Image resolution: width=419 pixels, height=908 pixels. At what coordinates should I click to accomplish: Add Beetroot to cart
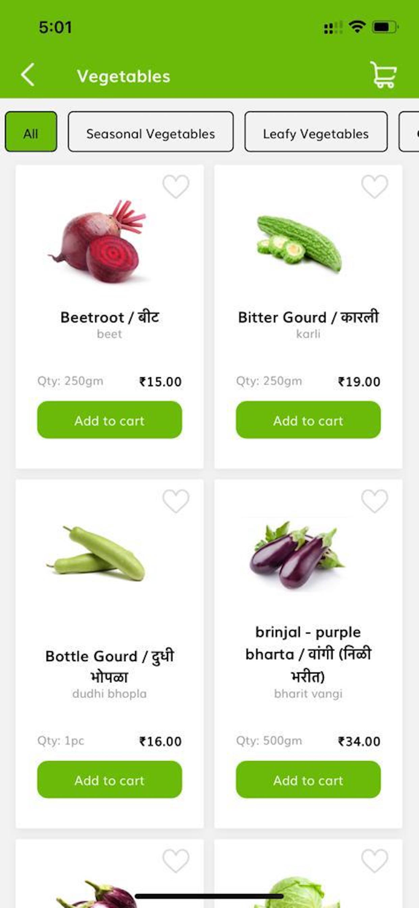pos(109,420)
